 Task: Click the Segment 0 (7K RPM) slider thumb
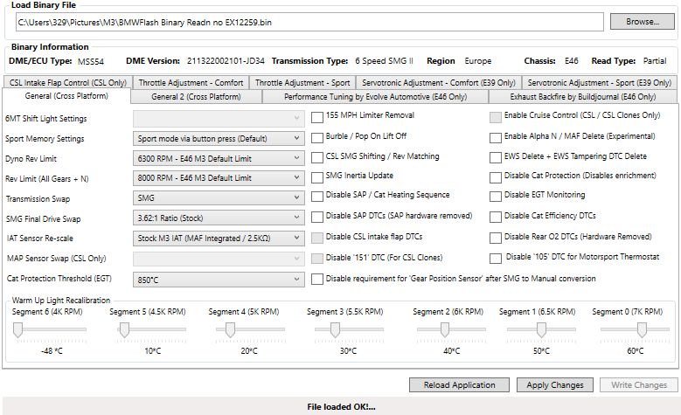click(642, 330)
